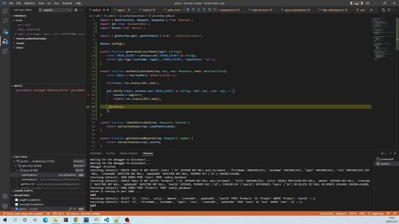Screen dimensions: 399x224
Task: Toggle the bottom panel layout icon
Action: [x=357, y=3]
